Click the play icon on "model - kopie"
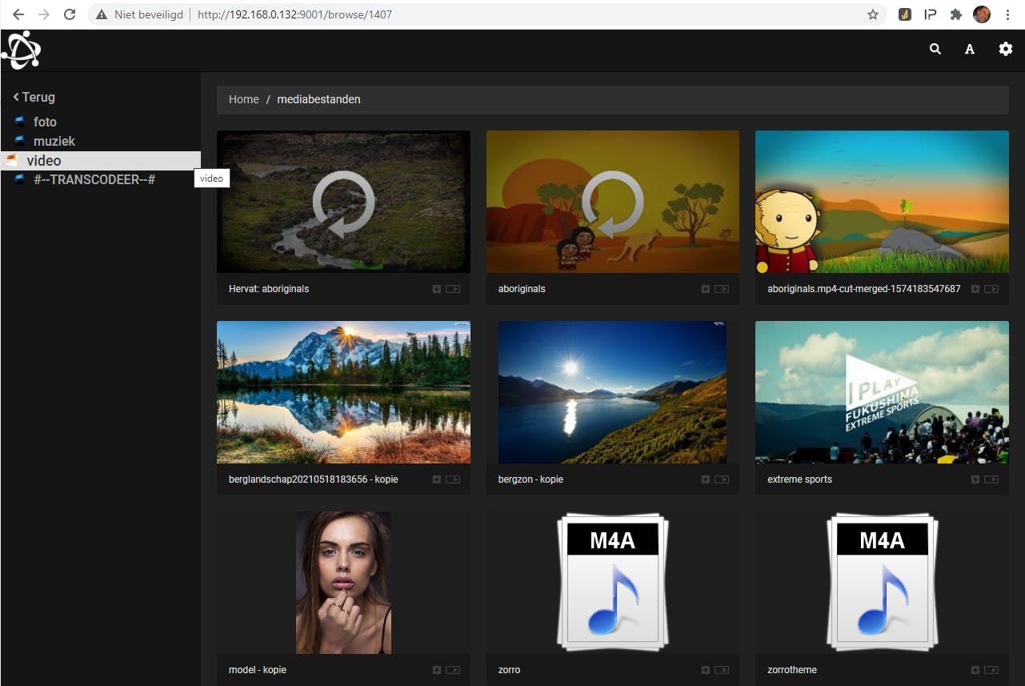The width and height of the screenshot is (1025, 686). click(453, 670)
